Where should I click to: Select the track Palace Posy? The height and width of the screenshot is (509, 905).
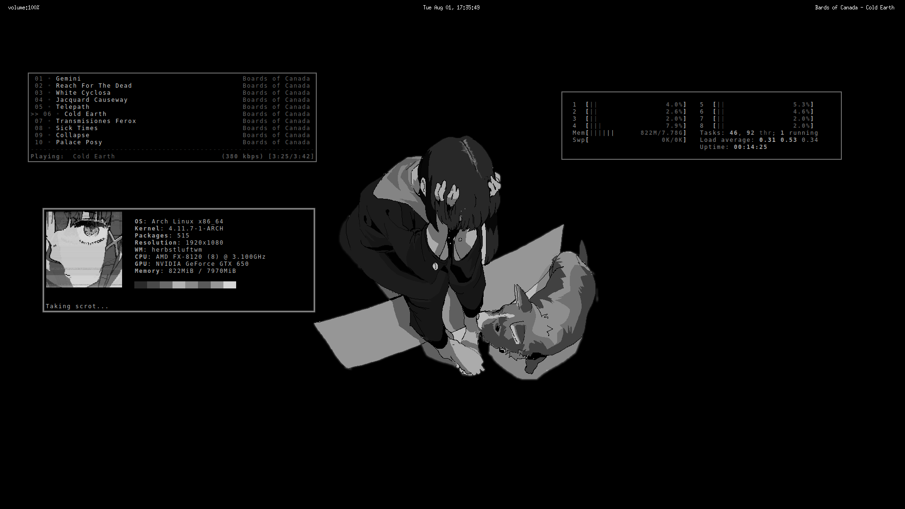(x=172, y=142)
